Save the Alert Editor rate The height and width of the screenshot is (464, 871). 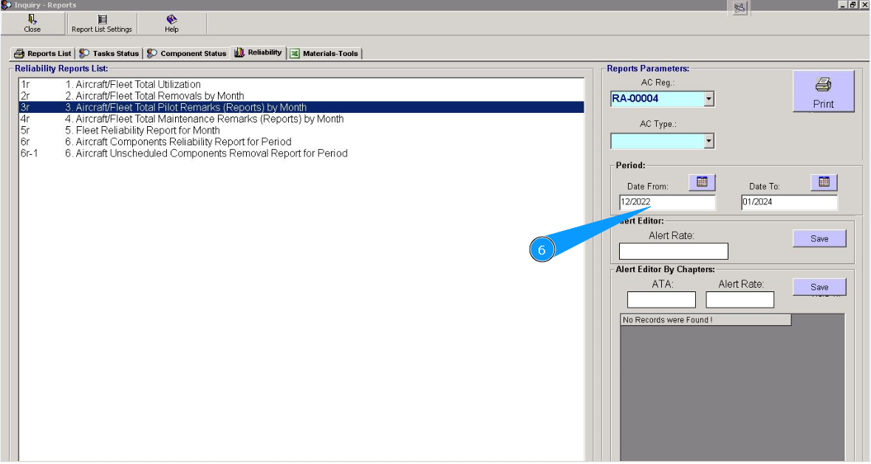pos(819,238)
